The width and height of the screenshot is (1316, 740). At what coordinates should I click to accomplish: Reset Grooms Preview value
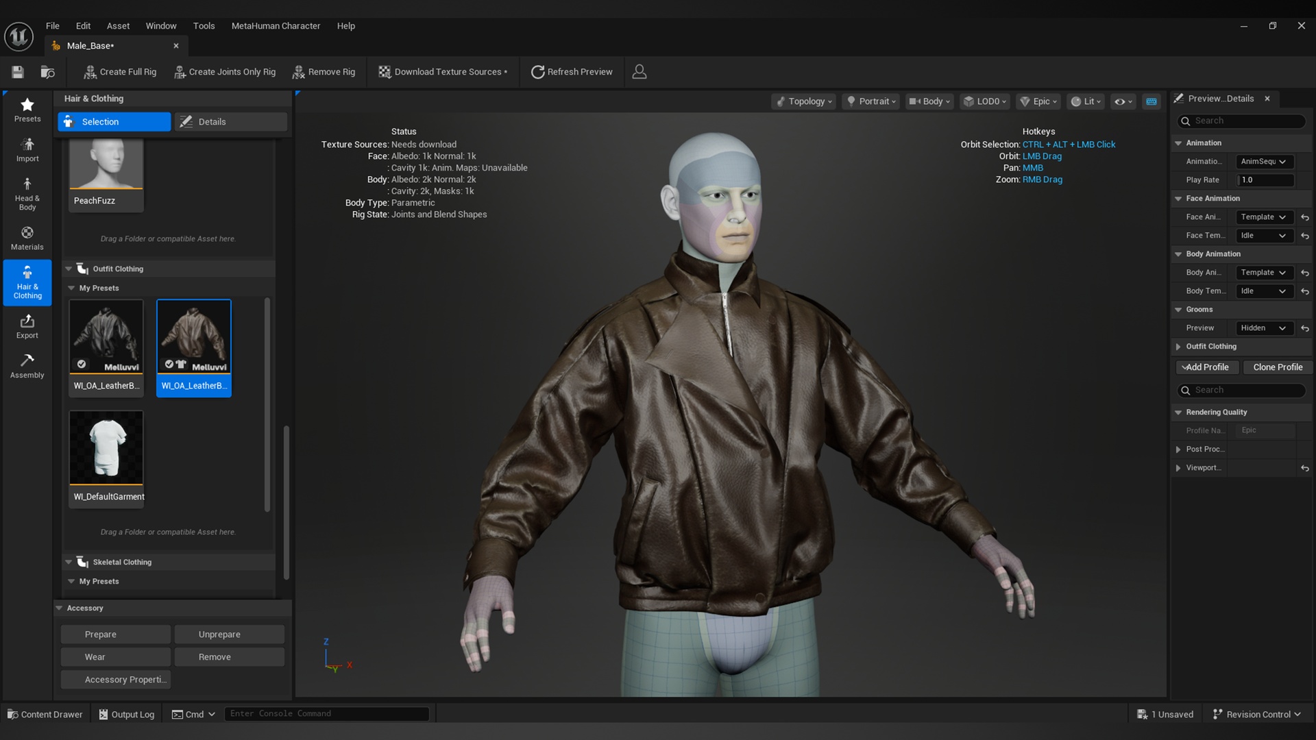click(x=1305, y=328)
